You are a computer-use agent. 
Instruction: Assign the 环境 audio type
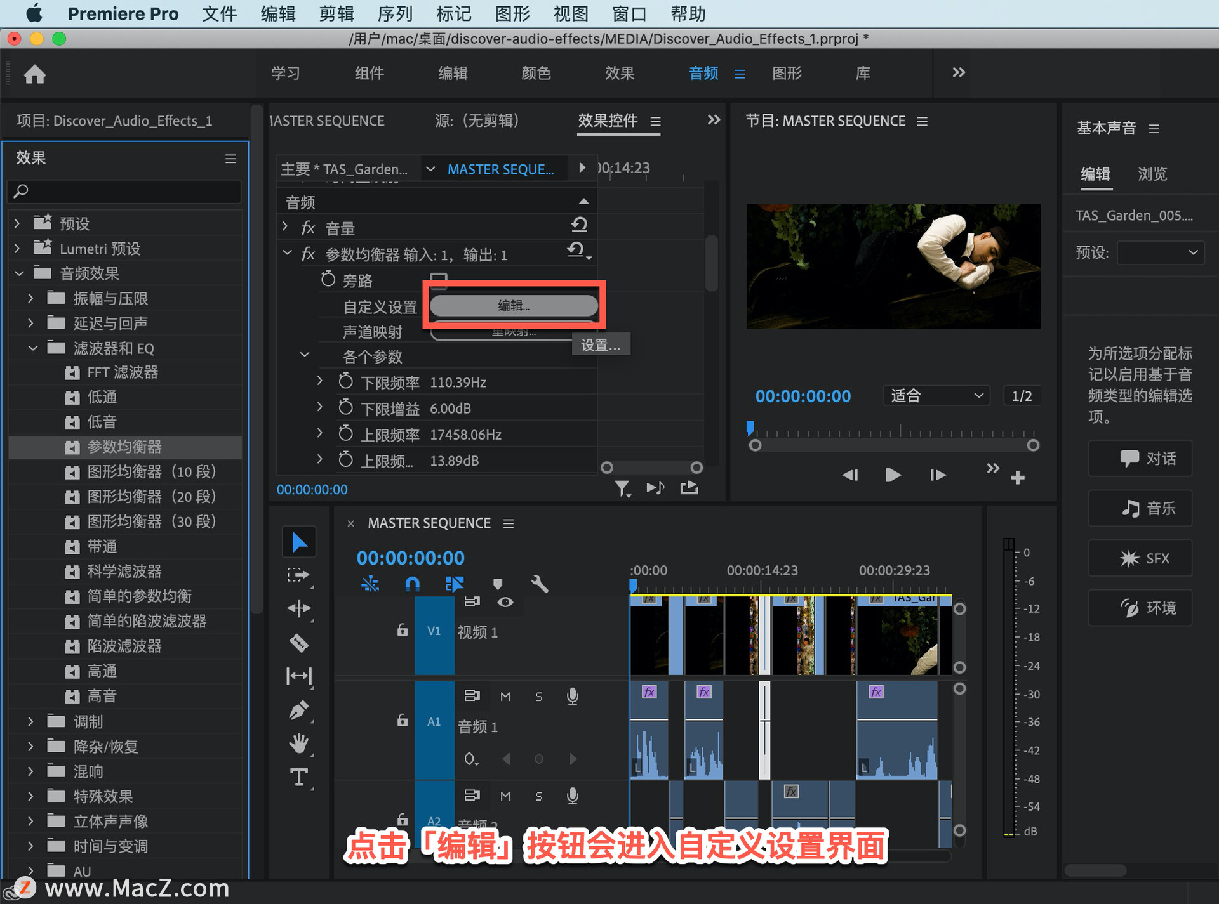tap(1140, 608)
